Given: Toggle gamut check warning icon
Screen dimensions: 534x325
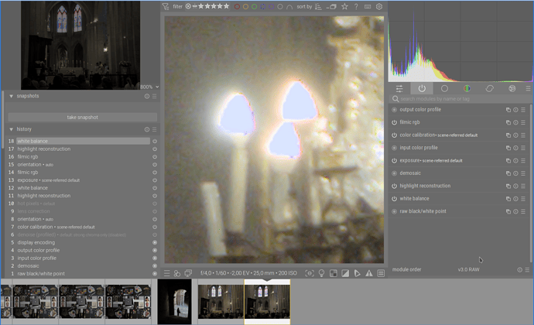Looking at the screenshot, I should (x=369, y=273).
